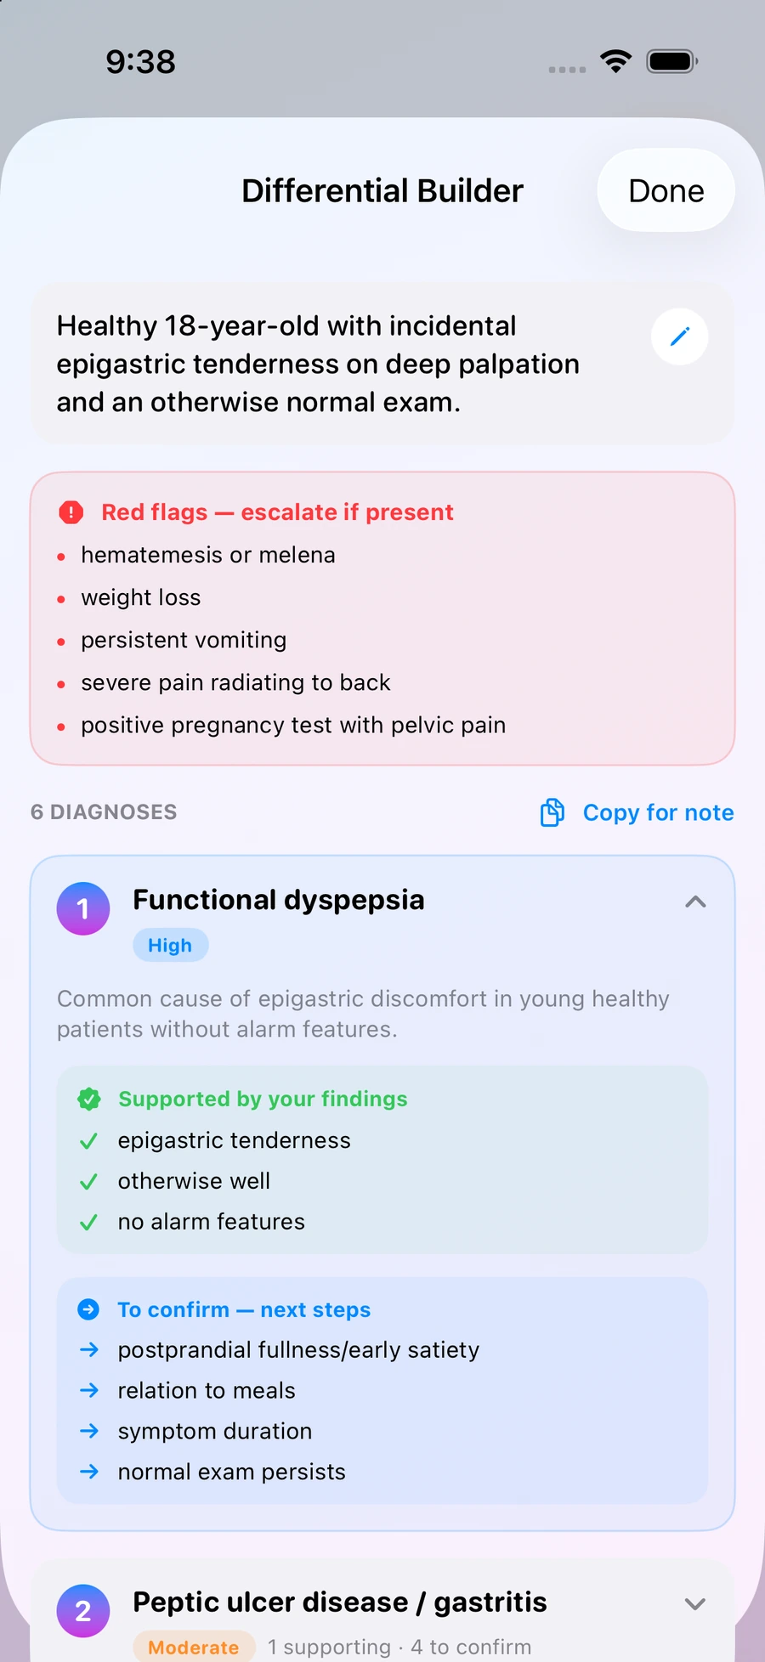765x1662 pixels.
Task: Tap the Wi-Fi status icon
Action: tap(615, 61)
